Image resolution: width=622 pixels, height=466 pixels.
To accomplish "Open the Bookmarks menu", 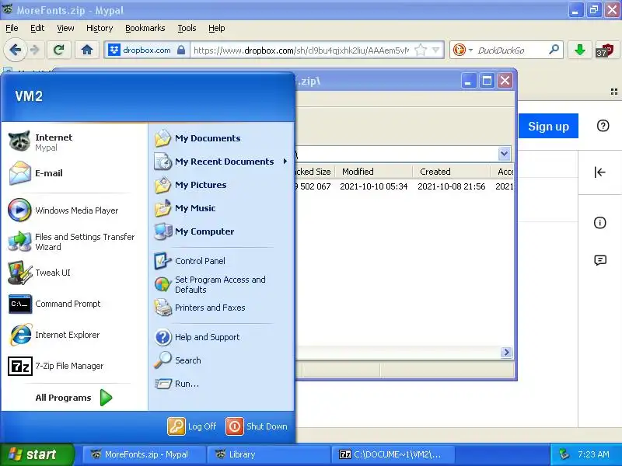I will 145,28.
